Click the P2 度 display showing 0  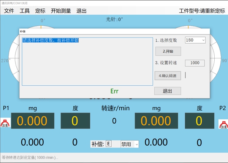pyautogui.click(x=199, y=121)
